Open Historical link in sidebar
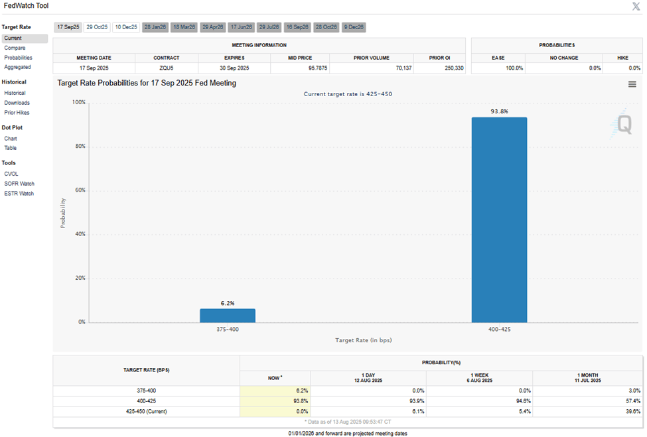The image size is (647, 437). coord(15,93)
